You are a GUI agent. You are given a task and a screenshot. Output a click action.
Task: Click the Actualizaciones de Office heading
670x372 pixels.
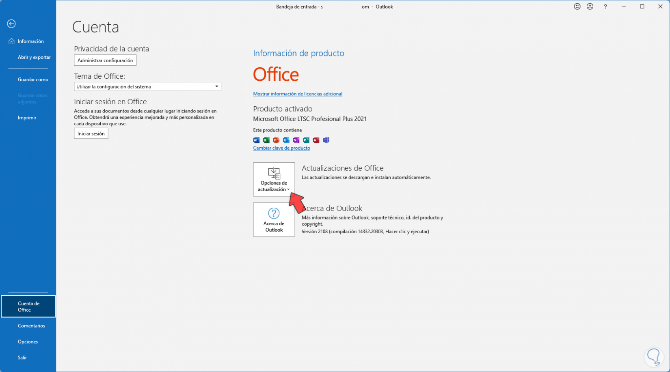click(x=343, y=168)
